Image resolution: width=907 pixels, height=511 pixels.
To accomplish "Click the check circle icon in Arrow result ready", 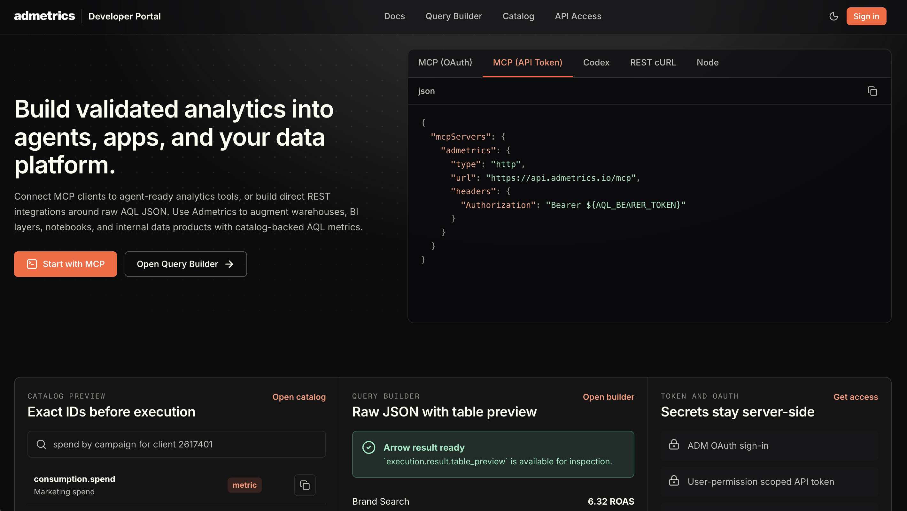I will pyautogui.click(x=368, y=447).
